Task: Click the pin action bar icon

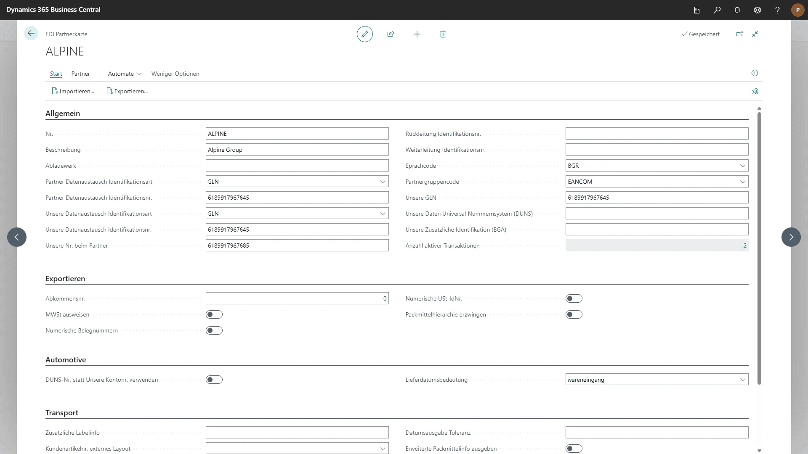Action: (755, 91)
